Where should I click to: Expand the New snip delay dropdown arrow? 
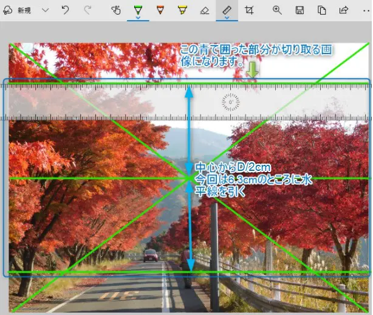45,10
